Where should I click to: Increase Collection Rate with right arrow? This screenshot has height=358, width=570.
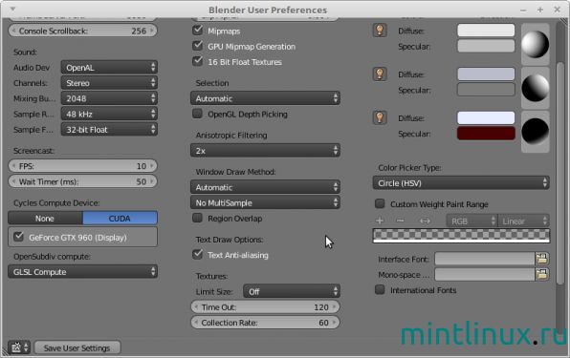(335, 323)
